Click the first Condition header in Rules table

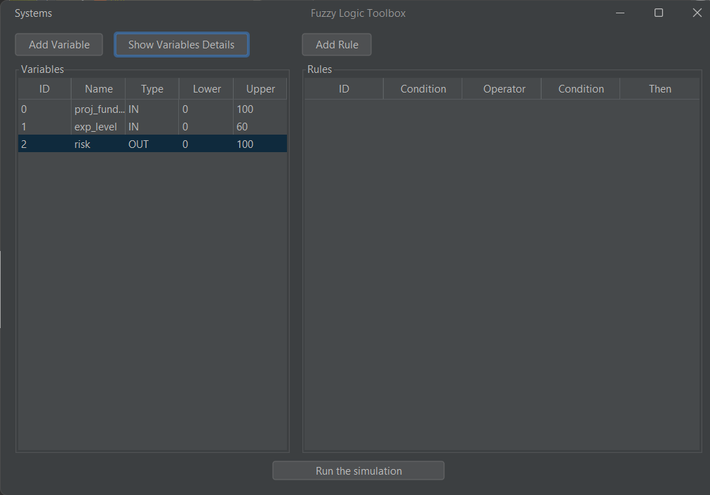(x=422, y=88)
